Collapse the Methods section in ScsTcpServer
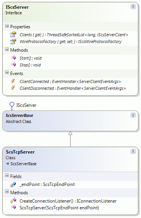Viewport: 141px width, 218px height. pos(7,192)
